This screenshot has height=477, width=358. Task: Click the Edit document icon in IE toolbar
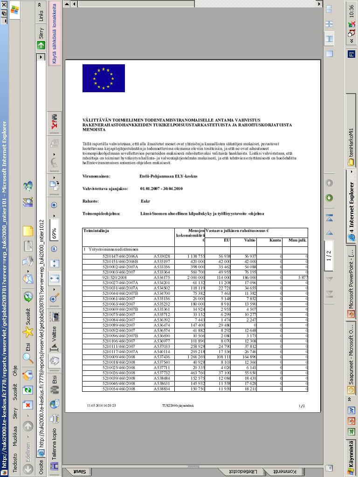28,246
